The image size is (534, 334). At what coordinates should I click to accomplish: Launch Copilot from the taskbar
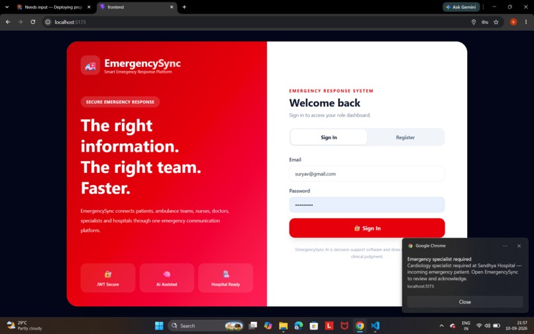268,326
